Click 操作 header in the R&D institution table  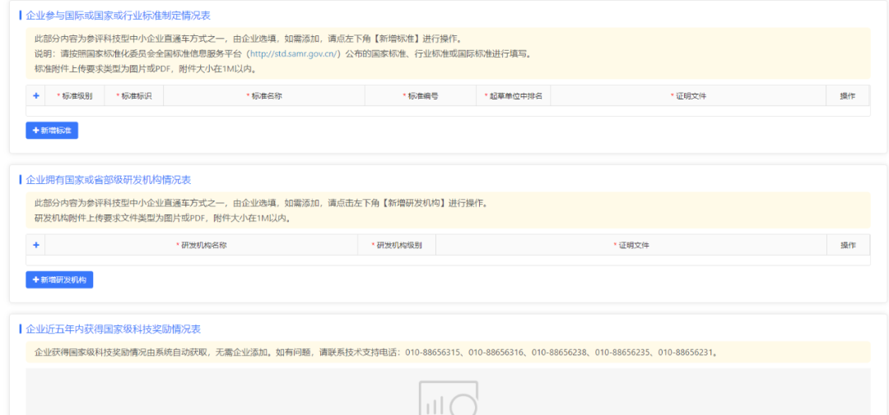[x=847, y=246]
